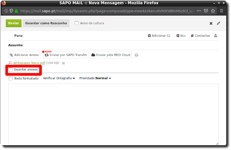Screen dimensions: 231x150
Task: Save message with Guardar como Rascunho
Action: pos(46,23)
